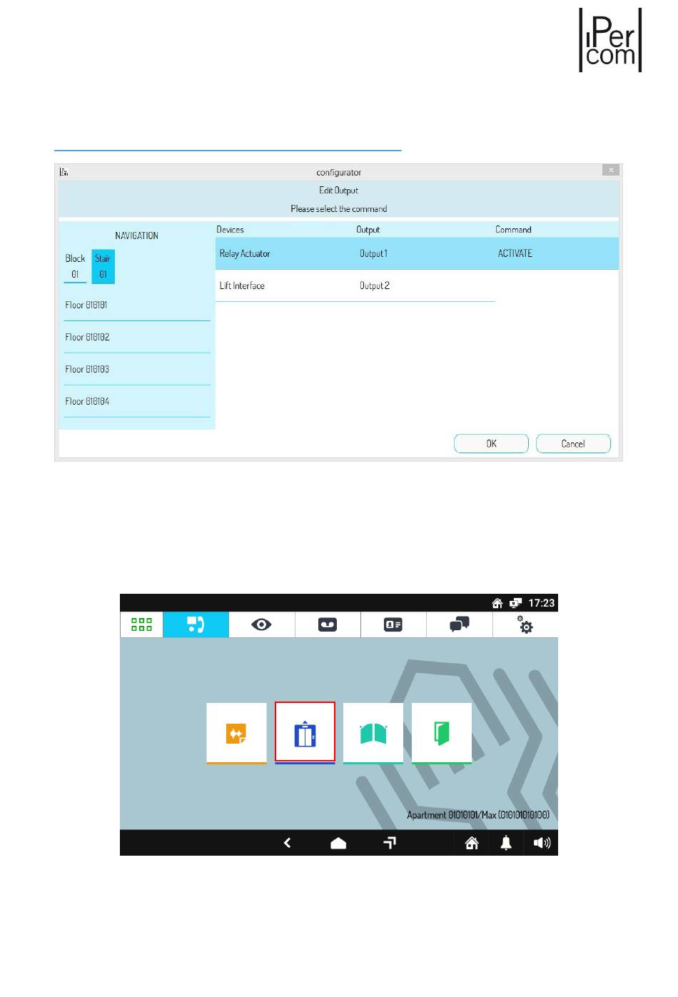This screenshot has width=678, height=997.
Task: Click the Cancel button
Action: pyautogui.click(x=573, y=443)
